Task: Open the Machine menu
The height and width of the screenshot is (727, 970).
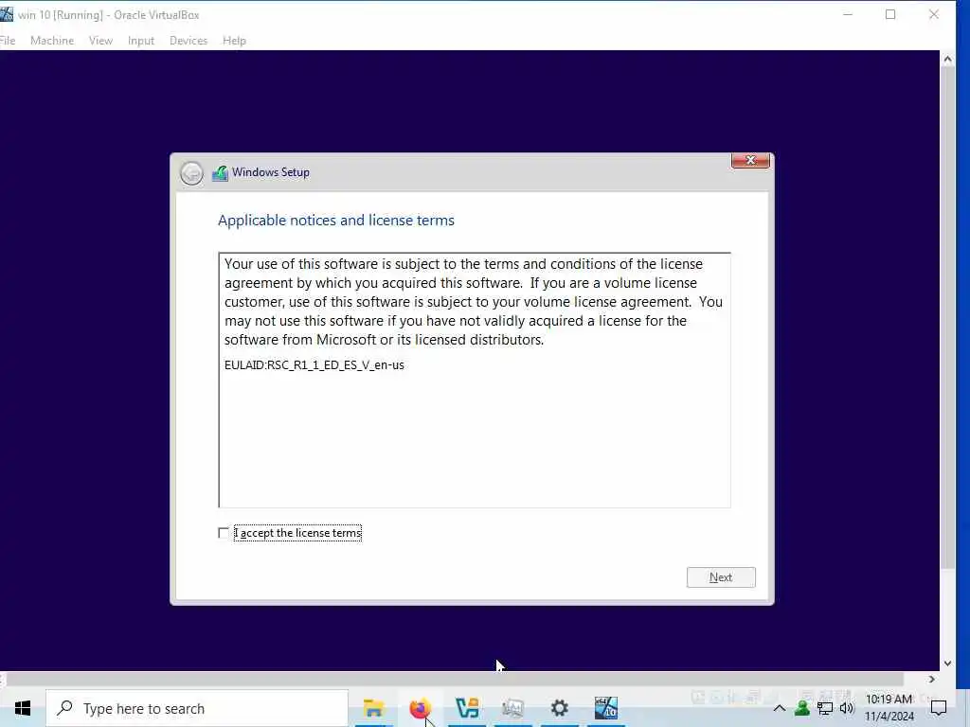Action: point(52,40)
